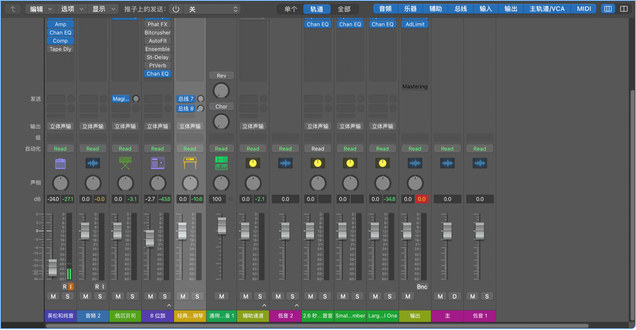Click the guitar amp icon on 英伦和纯音 strip
The height and width of the screenshot is (330, 636).
(x=61, y=163)
